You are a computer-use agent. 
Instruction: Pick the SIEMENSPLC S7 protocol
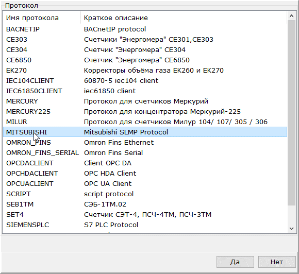(x=145, y=225)
